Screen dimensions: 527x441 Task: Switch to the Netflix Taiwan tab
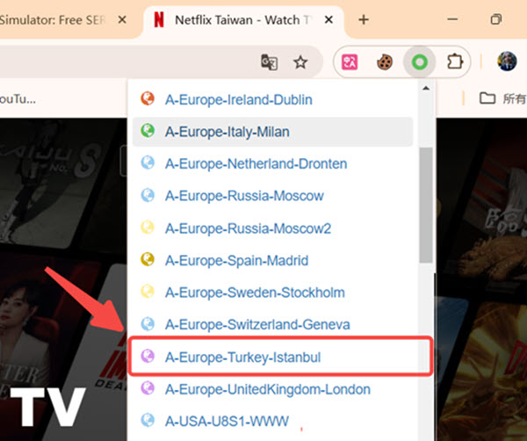pyautogui.click(x=243, y=21)
